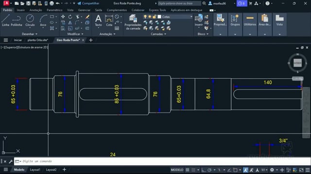Click the Compartilhar share button

88,3
